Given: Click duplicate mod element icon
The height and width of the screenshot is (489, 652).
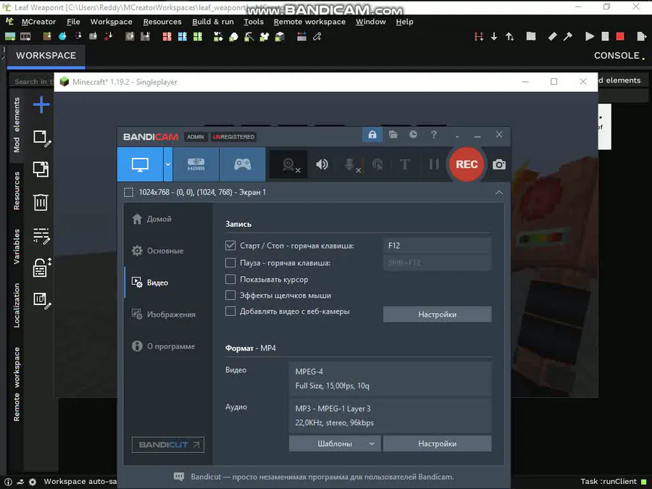Looking at the screenshot, I should tap(41, 170).
